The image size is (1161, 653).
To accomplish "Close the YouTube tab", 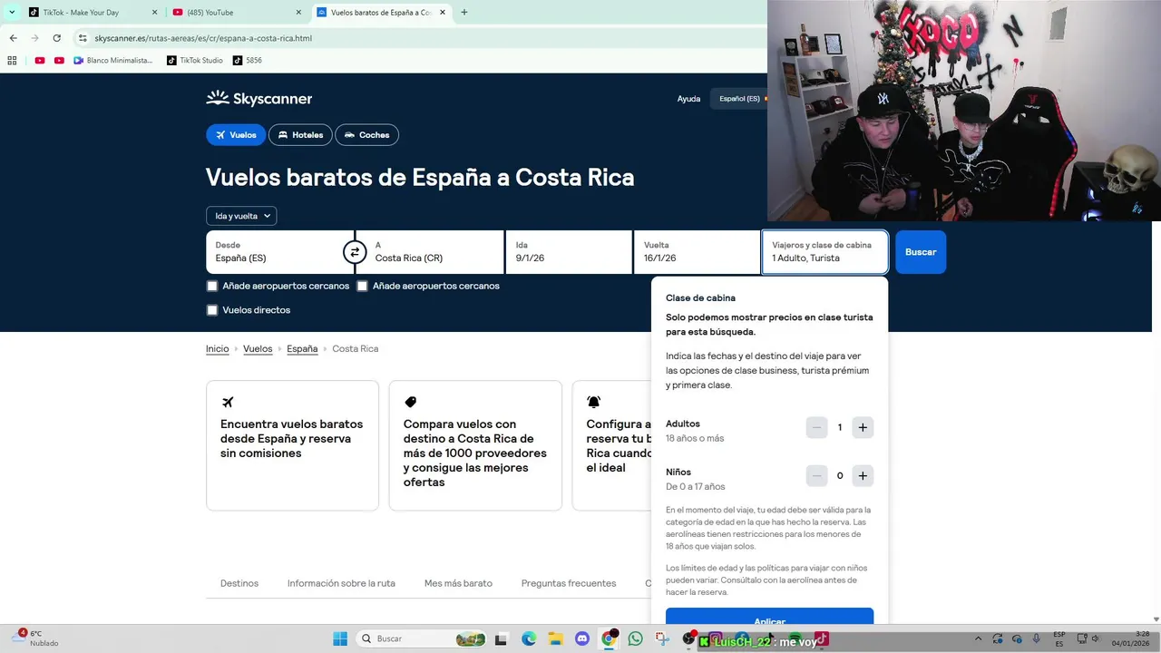I will point(298,13).
